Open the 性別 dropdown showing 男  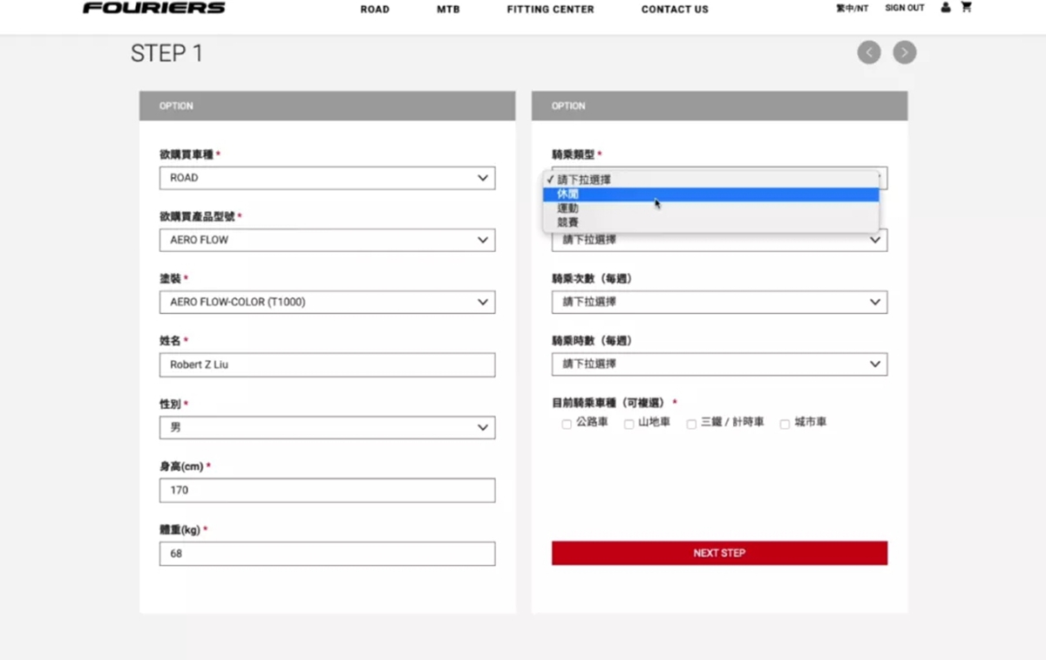click(327, 428)
